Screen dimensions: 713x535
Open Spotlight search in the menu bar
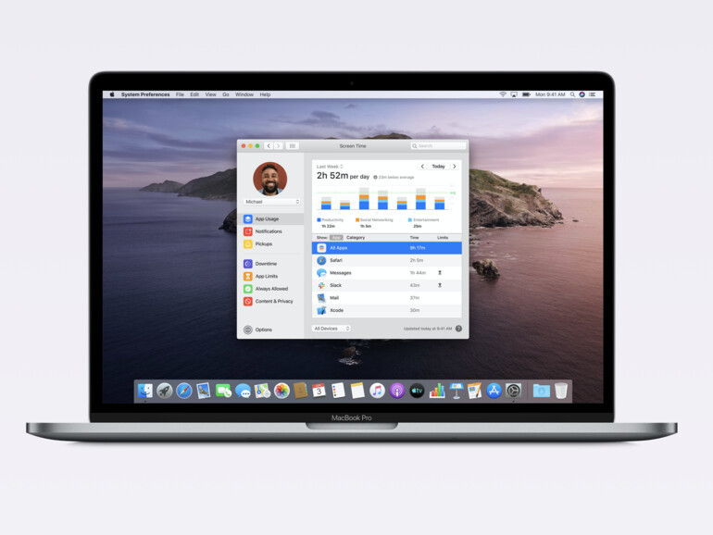[572, 94]
